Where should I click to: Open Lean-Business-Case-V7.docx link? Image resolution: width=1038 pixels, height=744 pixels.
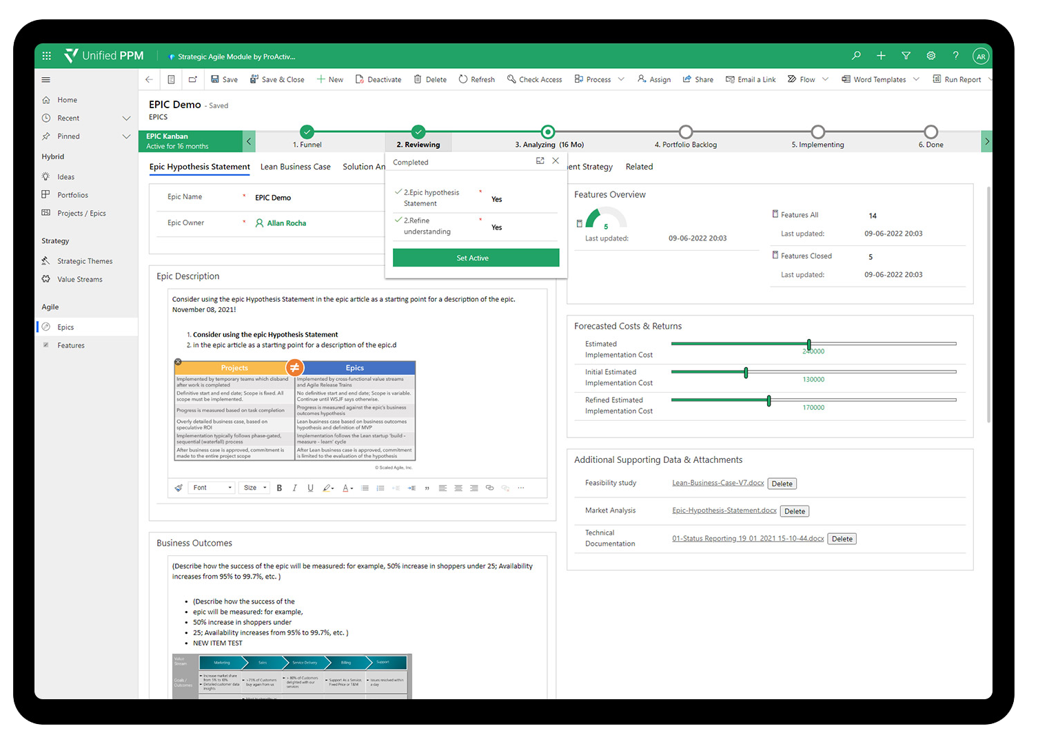[x=718, y=483]
